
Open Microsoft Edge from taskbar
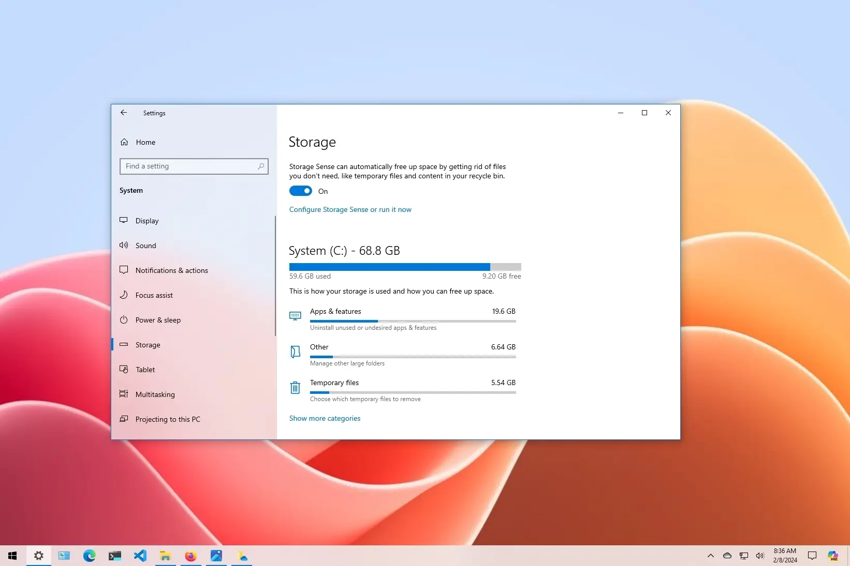pyautogui.click(x=90, y=556)
